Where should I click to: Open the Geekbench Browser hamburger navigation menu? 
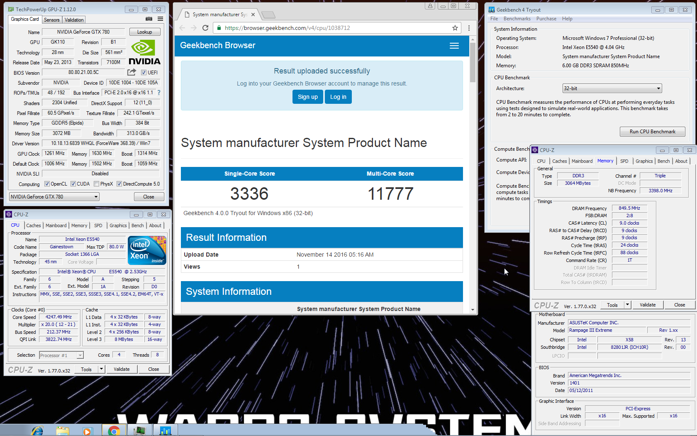(454, 46)
